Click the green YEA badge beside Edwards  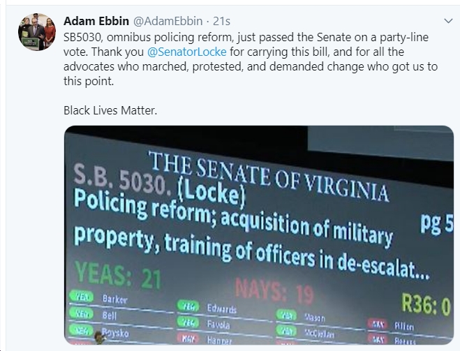pos(188,306)
